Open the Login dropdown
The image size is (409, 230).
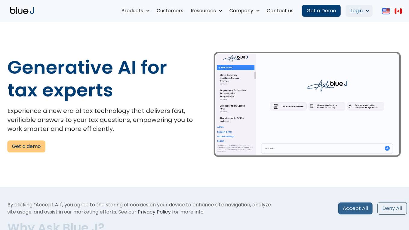coord(359,11)
